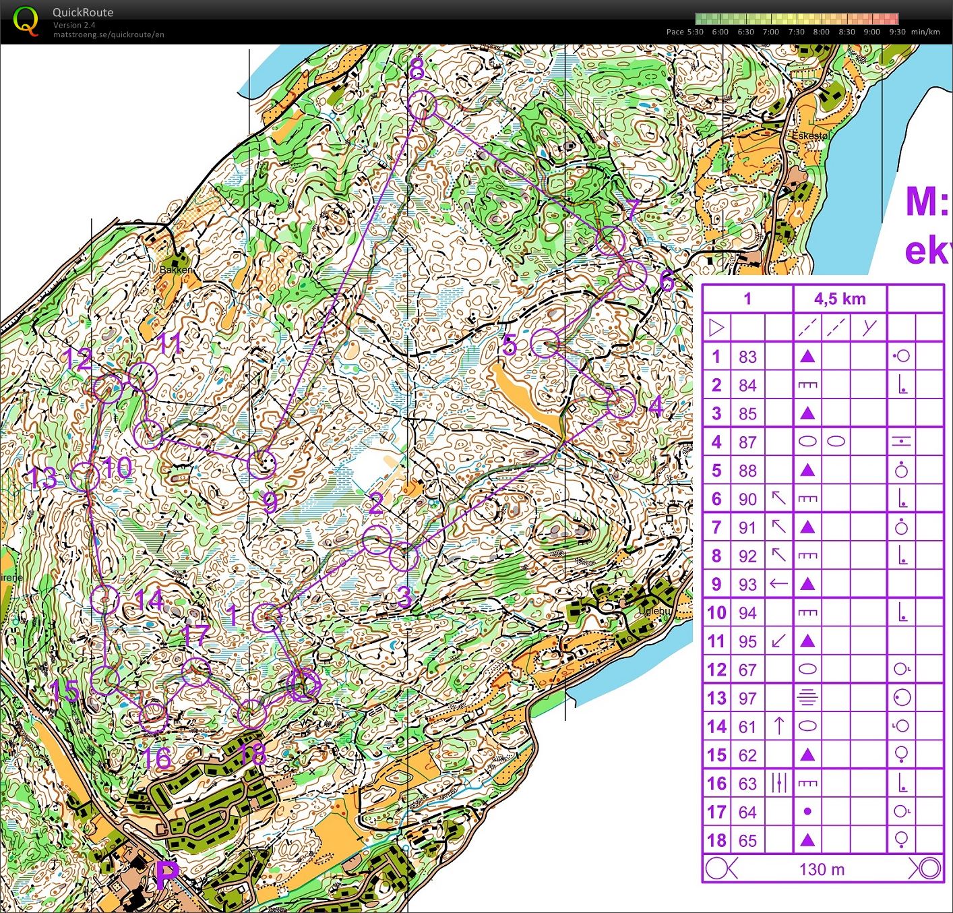Click the west arrow in row 9
The height and width of the screenshot is (913, 953).
778,584
